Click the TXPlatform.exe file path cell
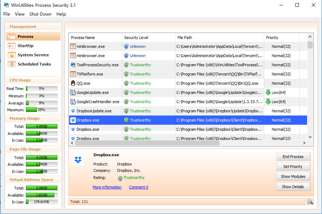This screenshot has width=322, height=214. 220,74
